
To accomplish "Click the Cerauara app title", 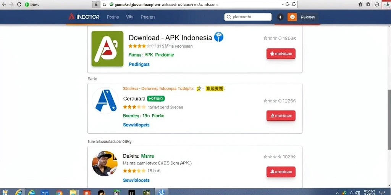I will coord(134,99).
